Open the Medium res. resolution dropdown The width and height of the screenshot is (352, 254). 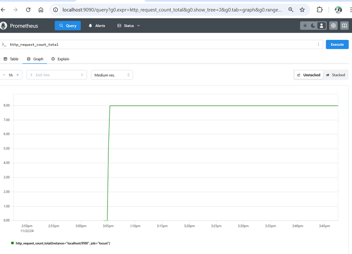pos(112,75)
